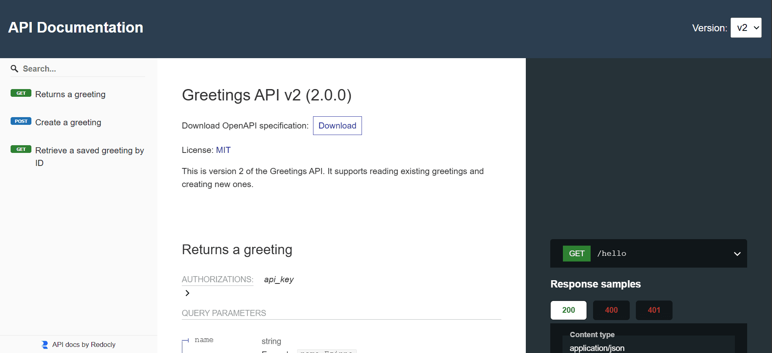Open API docs by Redocly link
The height and width of the screenshot is (353, 772).
tap(84, 344)
